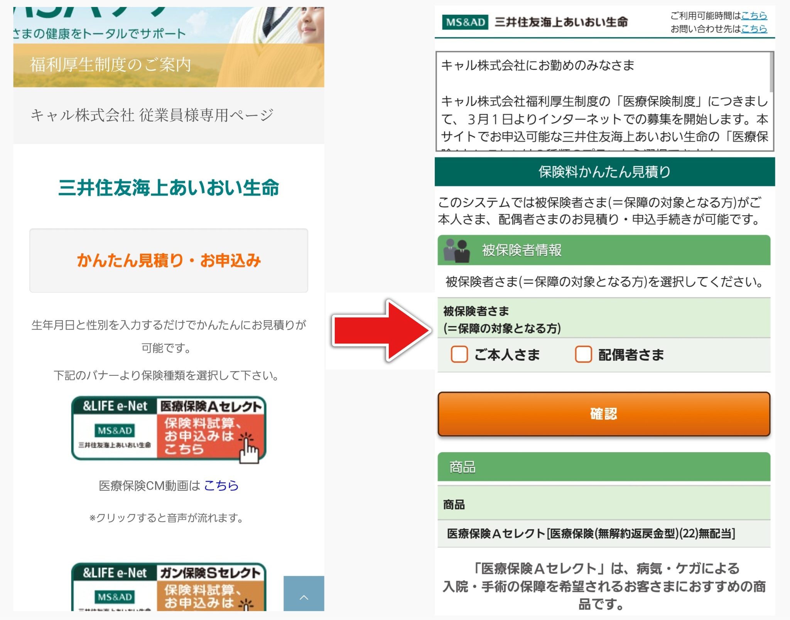The width and height of the screenshot is (790, 620).
Task: Click 下記のバナーより保険種類を選択して下さい text
Action: (x=166, y=375)
